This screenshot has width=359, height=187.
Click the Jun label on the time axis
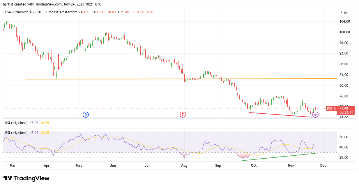(x=113, y=166)
